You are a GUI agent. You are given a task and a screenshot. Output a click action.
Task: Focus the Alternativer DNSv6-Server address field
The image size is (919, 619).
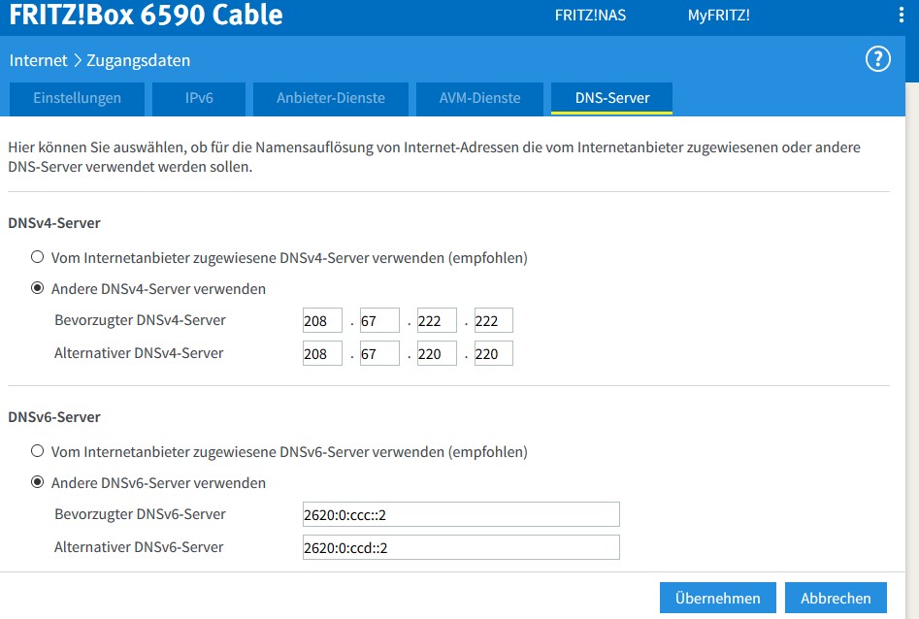click(461, 548)
